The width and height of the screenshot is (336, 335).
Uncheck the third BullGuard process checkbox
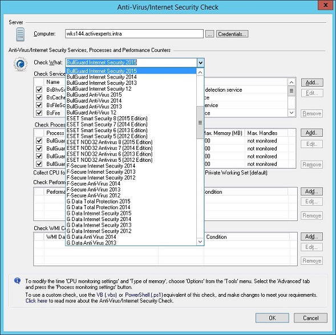click(39, 156)
